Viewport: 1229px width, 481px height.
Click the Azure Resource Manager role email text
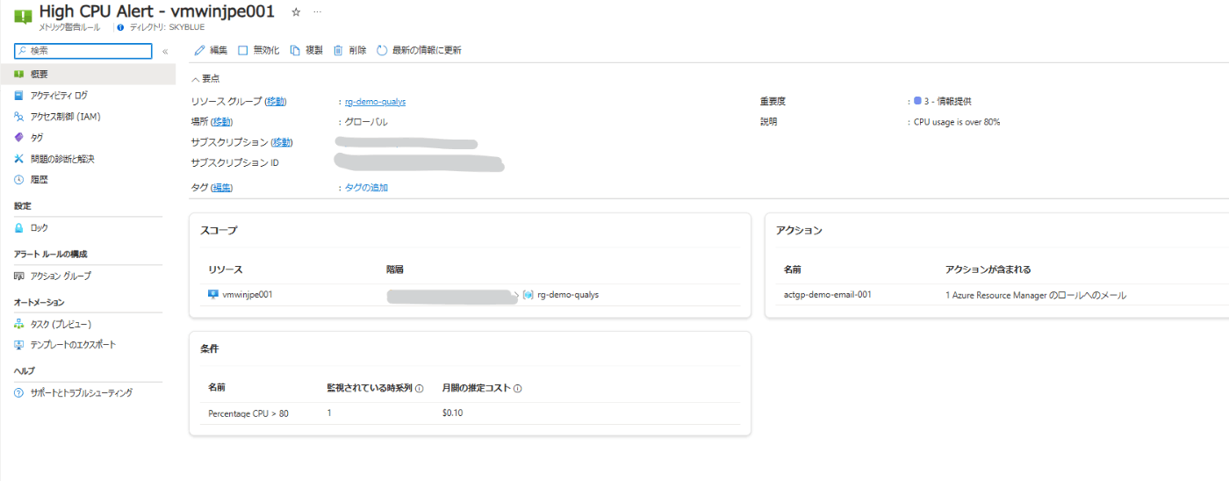1036,295
